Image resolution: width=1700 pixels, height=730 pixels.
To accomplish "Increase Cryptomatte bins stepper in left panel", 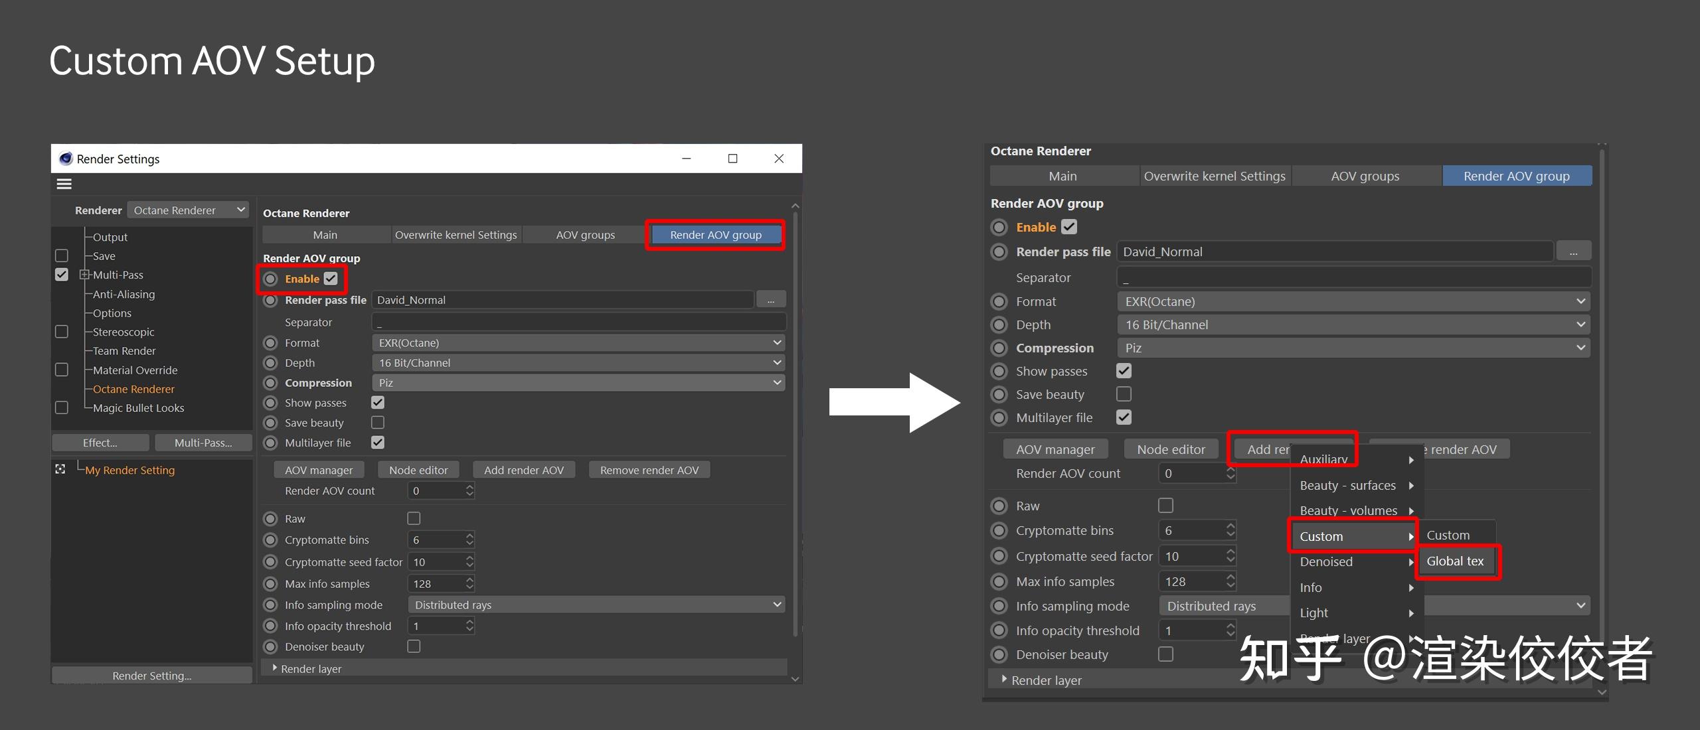I will tap(469, 536).
